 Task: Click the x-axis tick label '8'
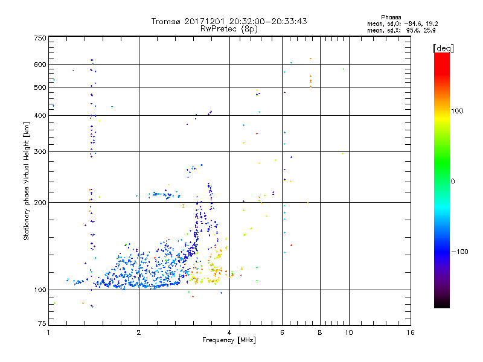320,332
